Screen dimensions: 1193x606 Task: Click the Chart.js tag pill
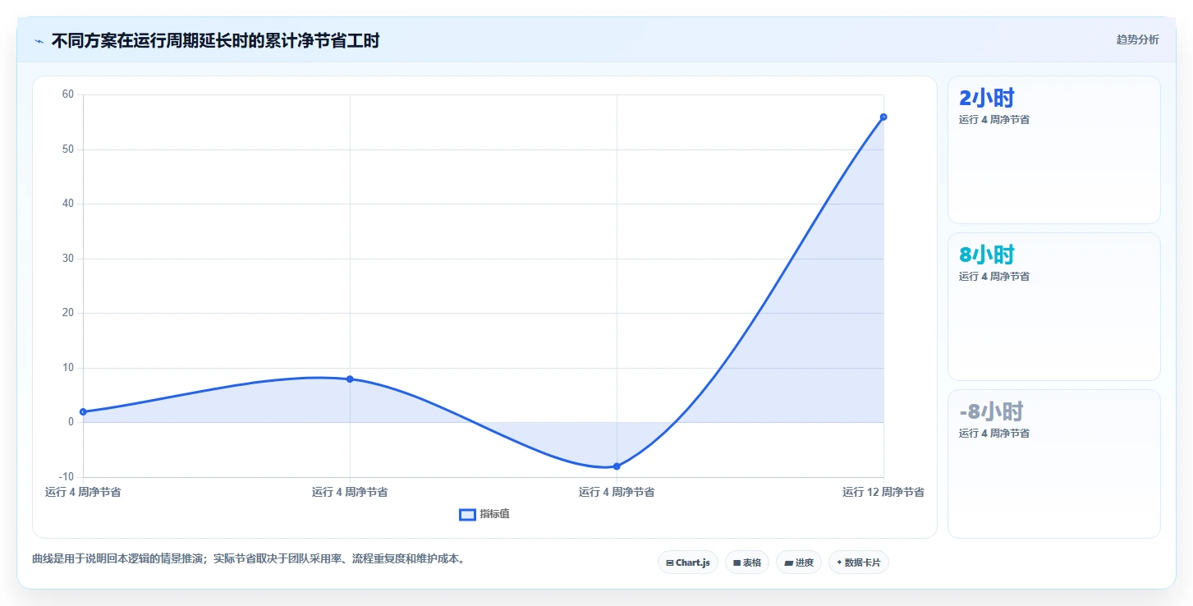tap(688, 562)
